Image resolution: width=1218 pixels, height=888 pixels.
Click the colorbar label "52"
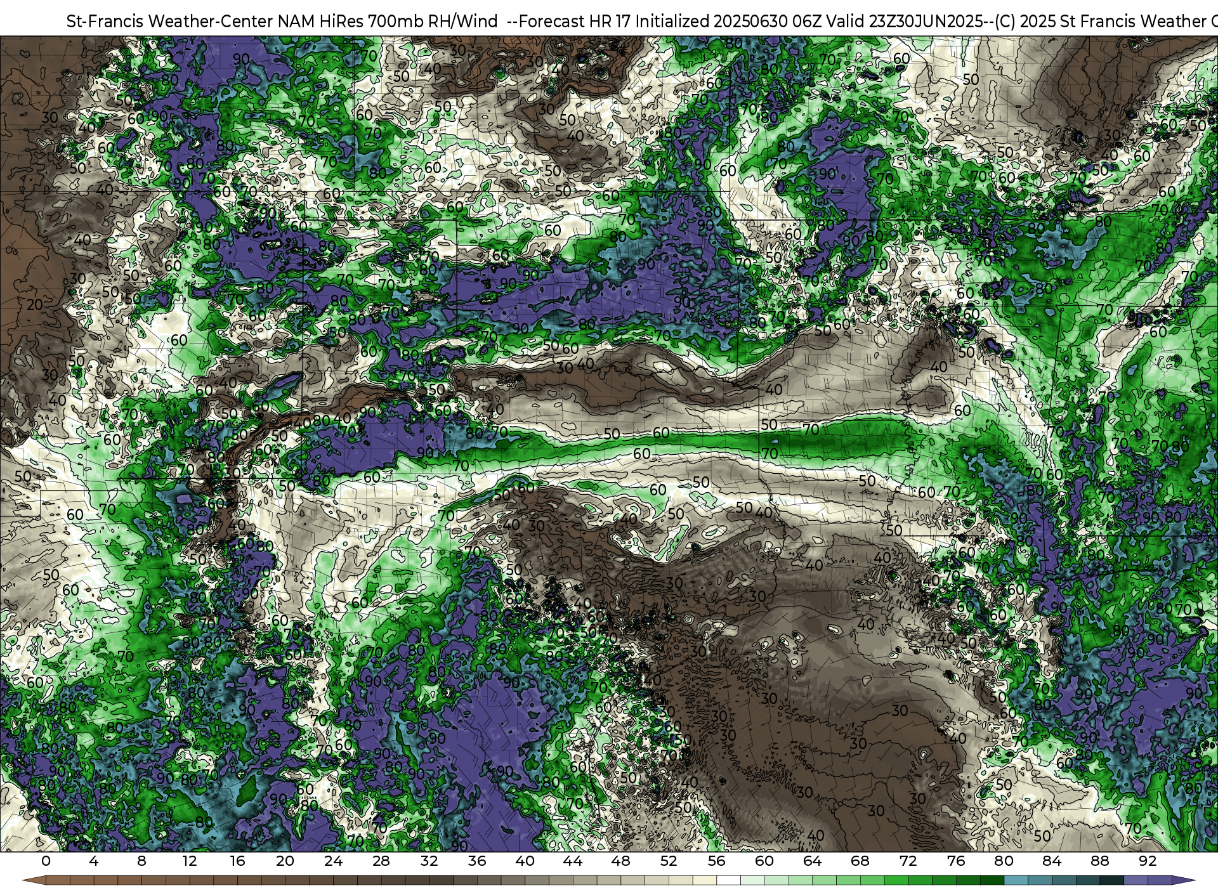pyautogui.click(x=669, y=861)
